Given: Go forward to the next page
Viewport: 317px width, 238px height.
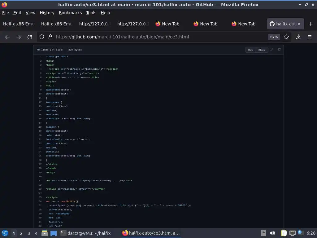Looking at the screenshot, I should tap(19, 37).
